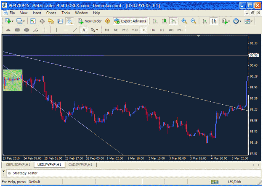Select the H1 timeframe button

click(x=143, y=30)
